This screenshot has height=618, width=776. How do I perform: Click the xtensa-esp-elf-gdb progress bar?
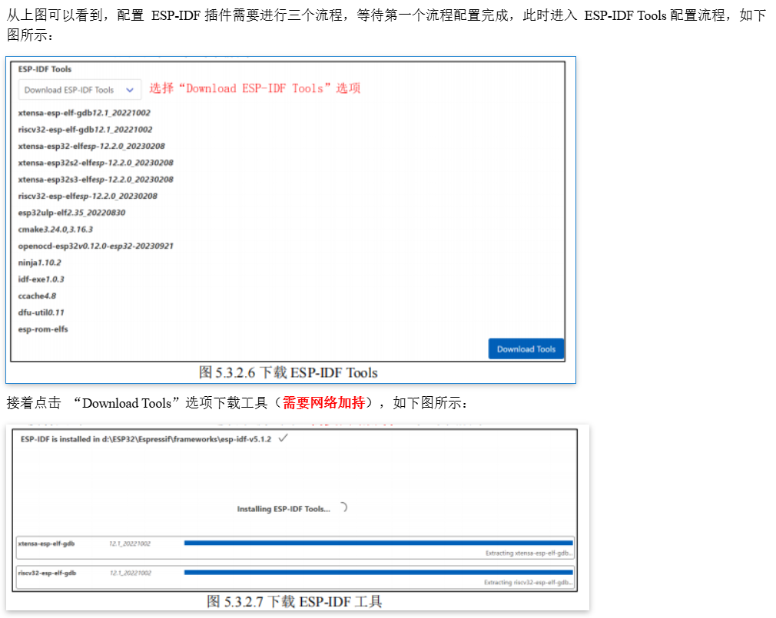[x=379, y=543]
